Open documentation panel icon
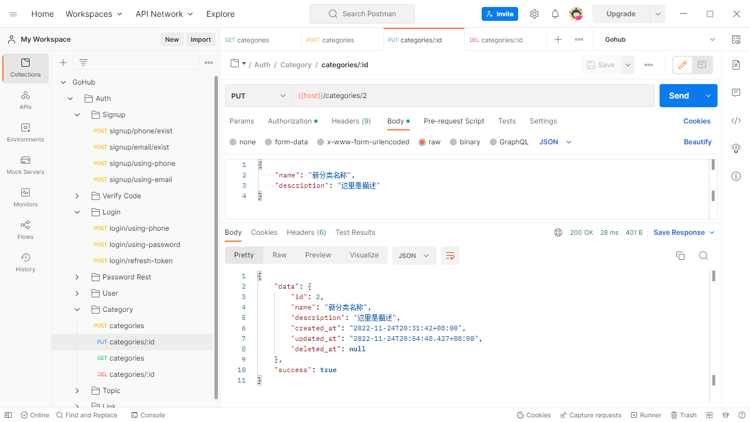This screenshot has height=422, width=750. click(x=736, y=64)
